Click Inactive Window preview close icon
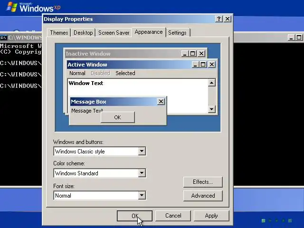This screenshot has width=304, height=228. tap(201, 54)
